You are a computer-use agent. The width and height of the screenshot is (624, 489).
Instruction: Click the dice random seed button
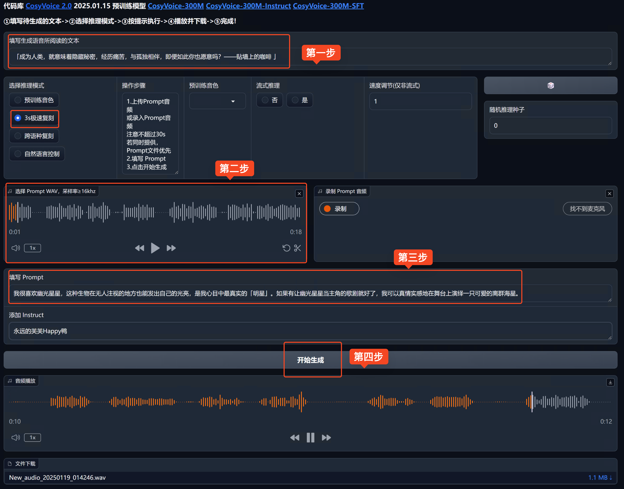(x=550, y=85)
